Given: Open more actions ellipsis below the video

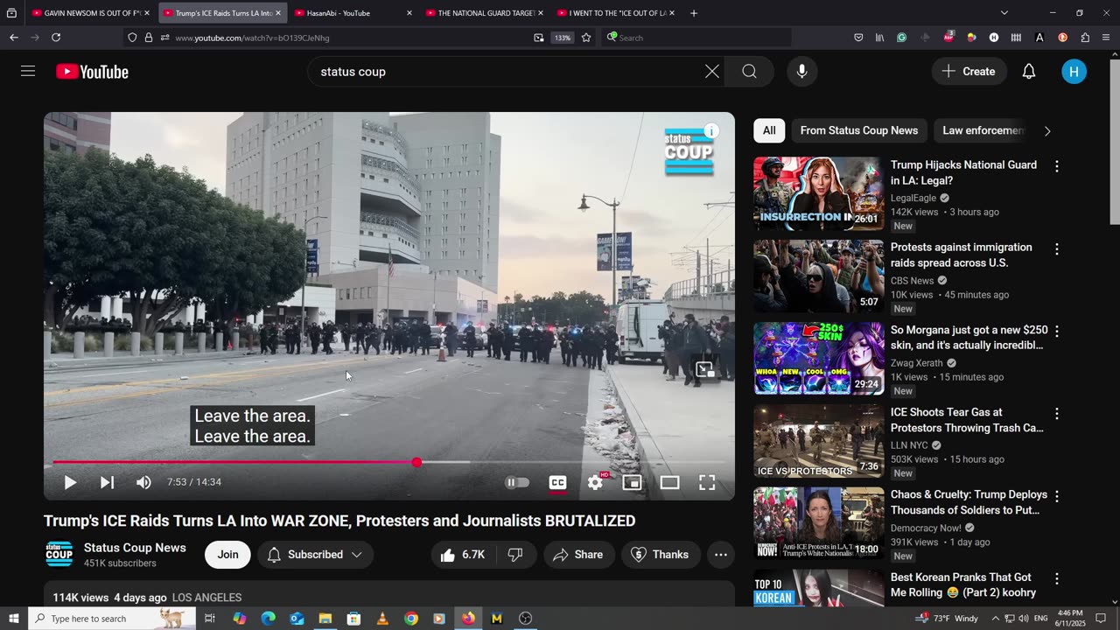Looking at the screenshot, I should (720, 555).
